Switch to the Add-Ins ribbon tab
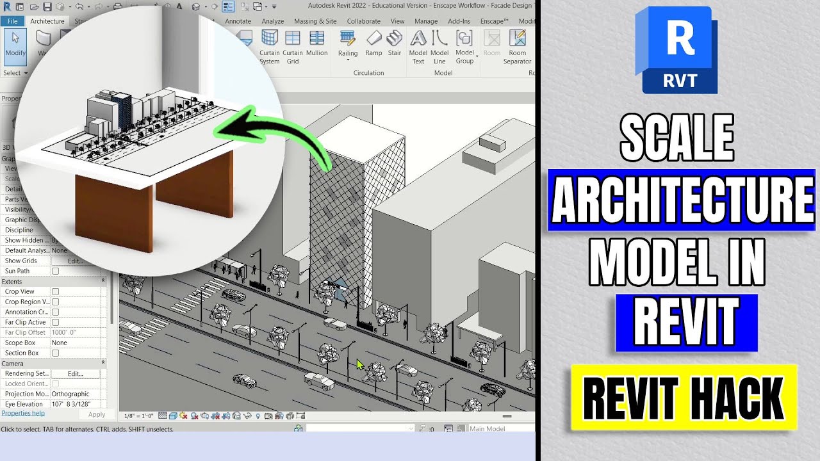 click(459, 21)
